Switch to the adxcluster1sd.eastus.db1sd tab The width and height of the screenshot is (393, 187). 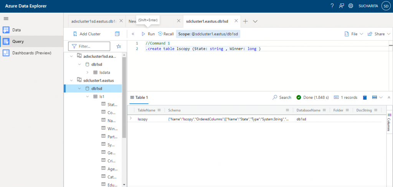tap(94, 21)
